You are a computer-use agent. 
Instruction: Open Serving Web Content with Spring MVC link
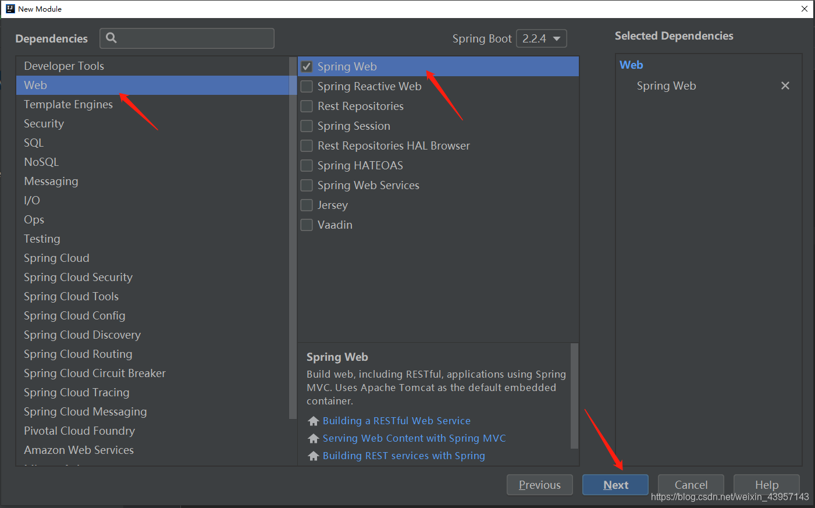[x=414, y=438]
